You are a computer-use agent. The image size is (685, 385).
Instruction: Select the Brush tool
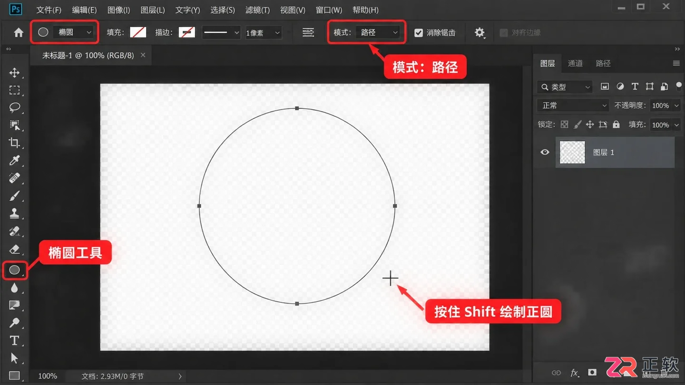[x=14, y=195]
